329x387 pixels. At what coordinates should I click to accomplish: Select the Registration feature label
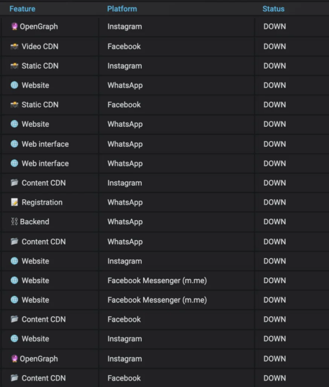42,203
